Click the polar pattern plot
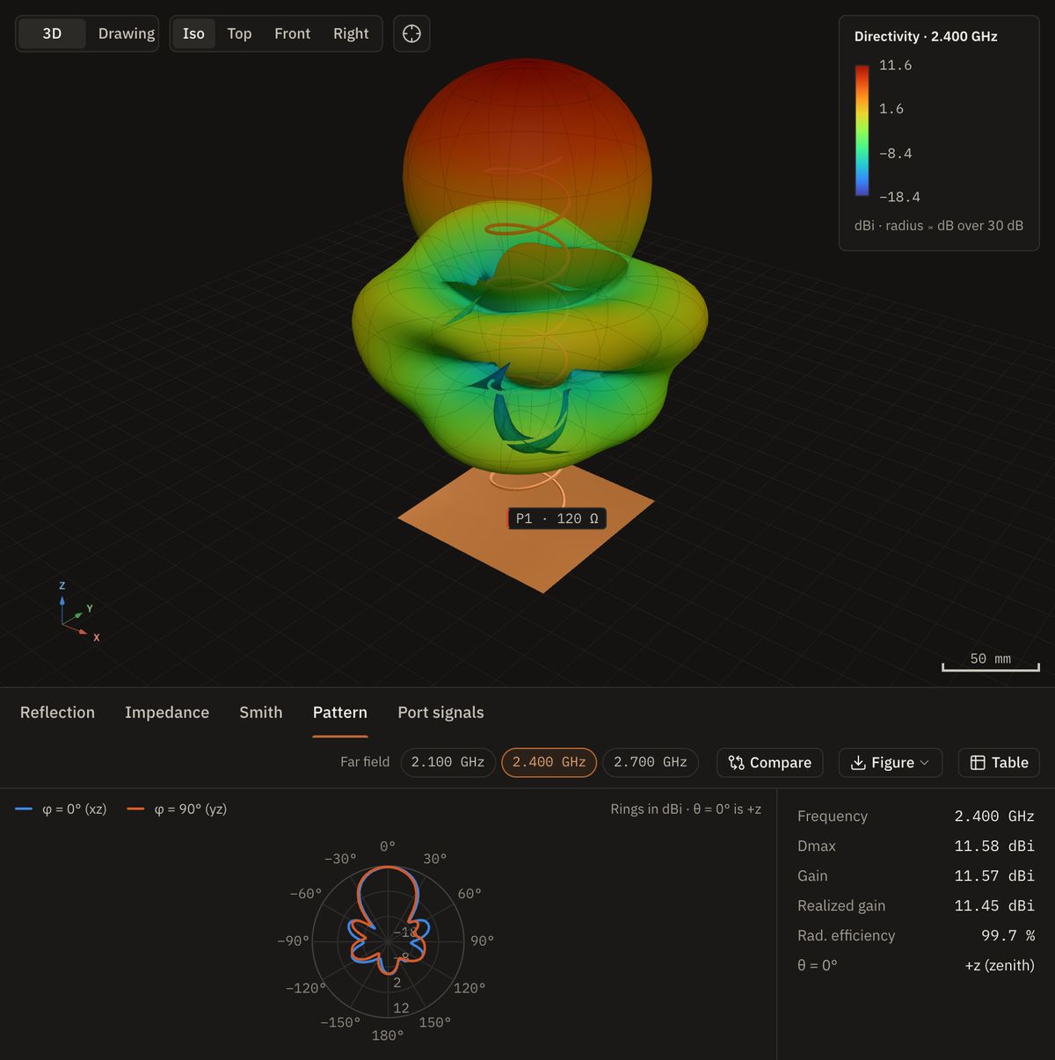Image resolution: width=1055 pixels, height=1060 pixels. coord(388,942)
